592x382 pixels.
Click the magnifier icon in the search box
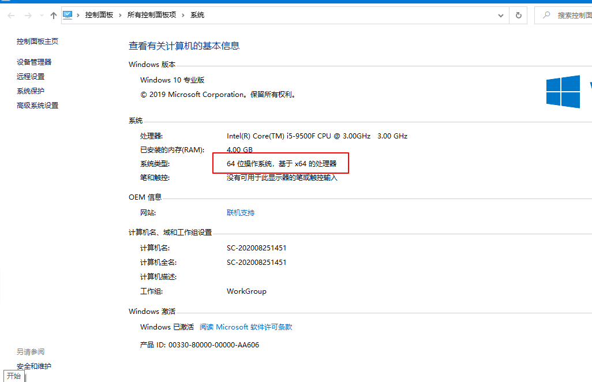pyautogui.click(x=546, y=16)
